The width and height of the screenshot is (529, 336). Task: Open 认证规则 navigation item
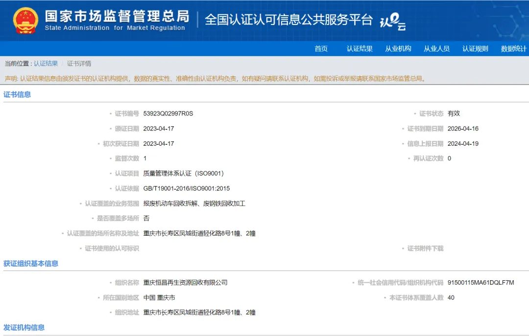[475, 49]
